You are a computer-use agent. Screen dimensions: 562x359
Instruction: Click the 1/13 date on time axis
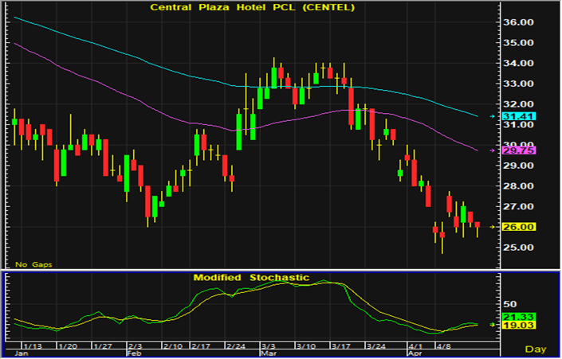click(x=33, y=347)
